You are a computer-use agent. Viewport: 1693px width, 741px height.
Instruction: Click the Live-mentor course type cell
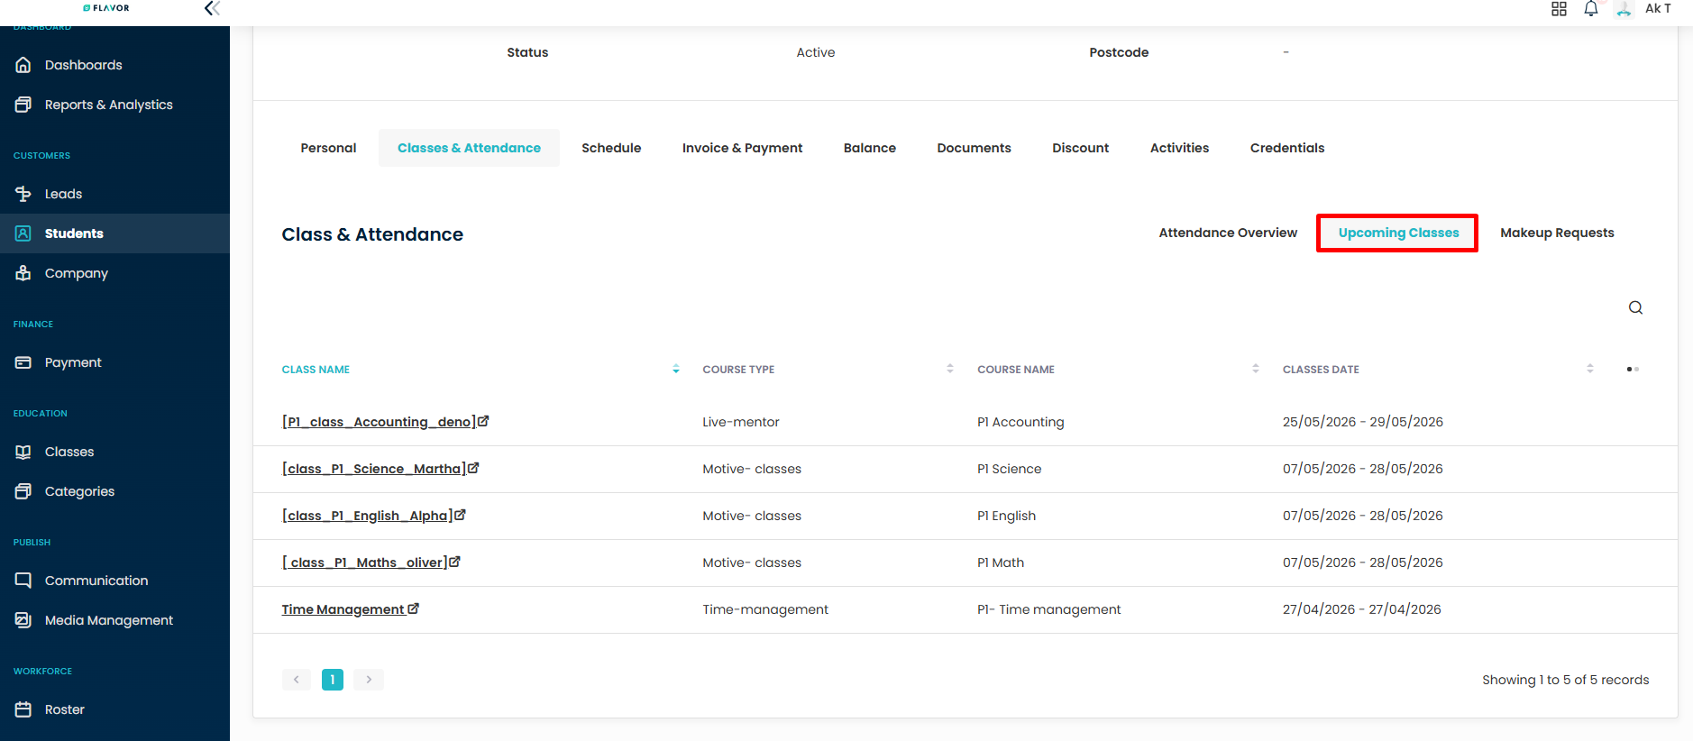click(x=741, y=422)
